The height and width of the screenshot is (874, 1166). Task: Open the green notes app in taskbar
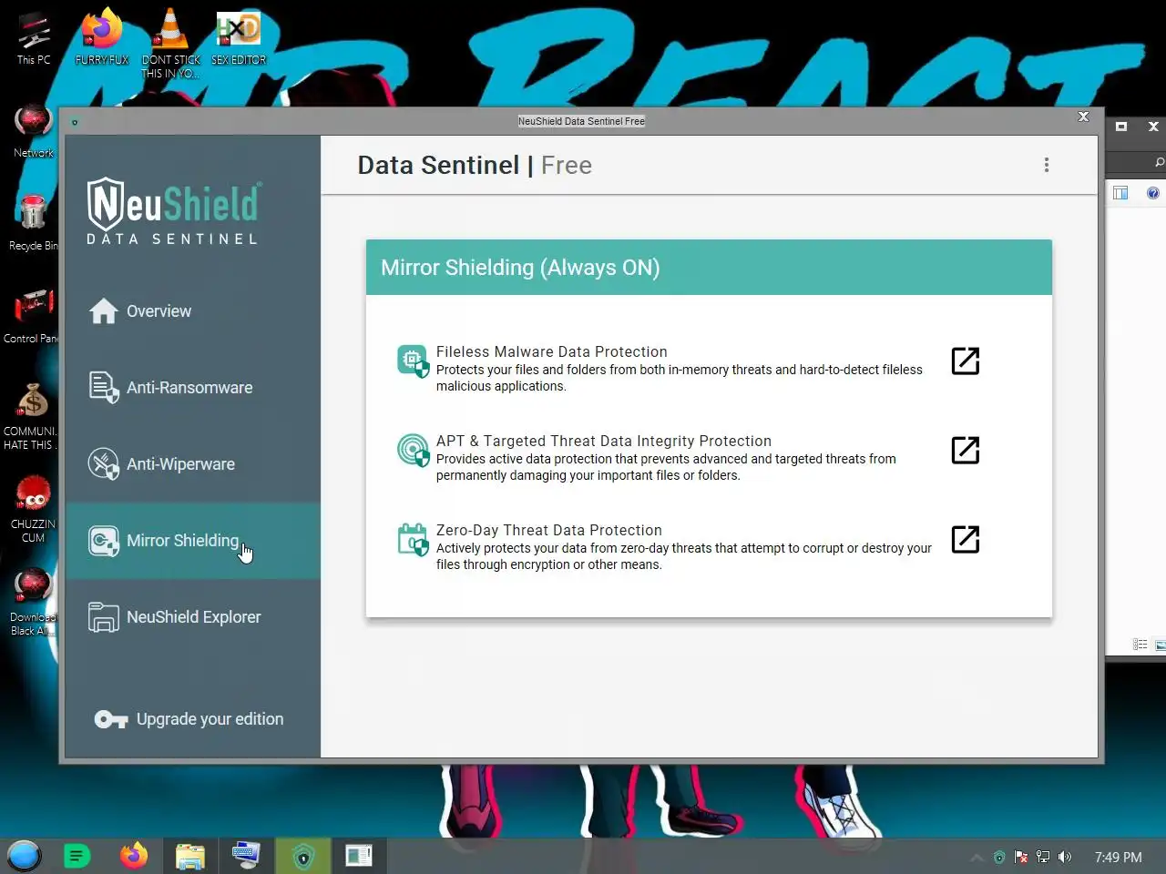click(x=77, y=856)
